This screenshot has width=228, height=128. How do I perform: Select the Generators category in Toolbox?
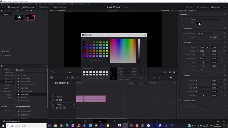pyautogui.click(x=9, y=82)
